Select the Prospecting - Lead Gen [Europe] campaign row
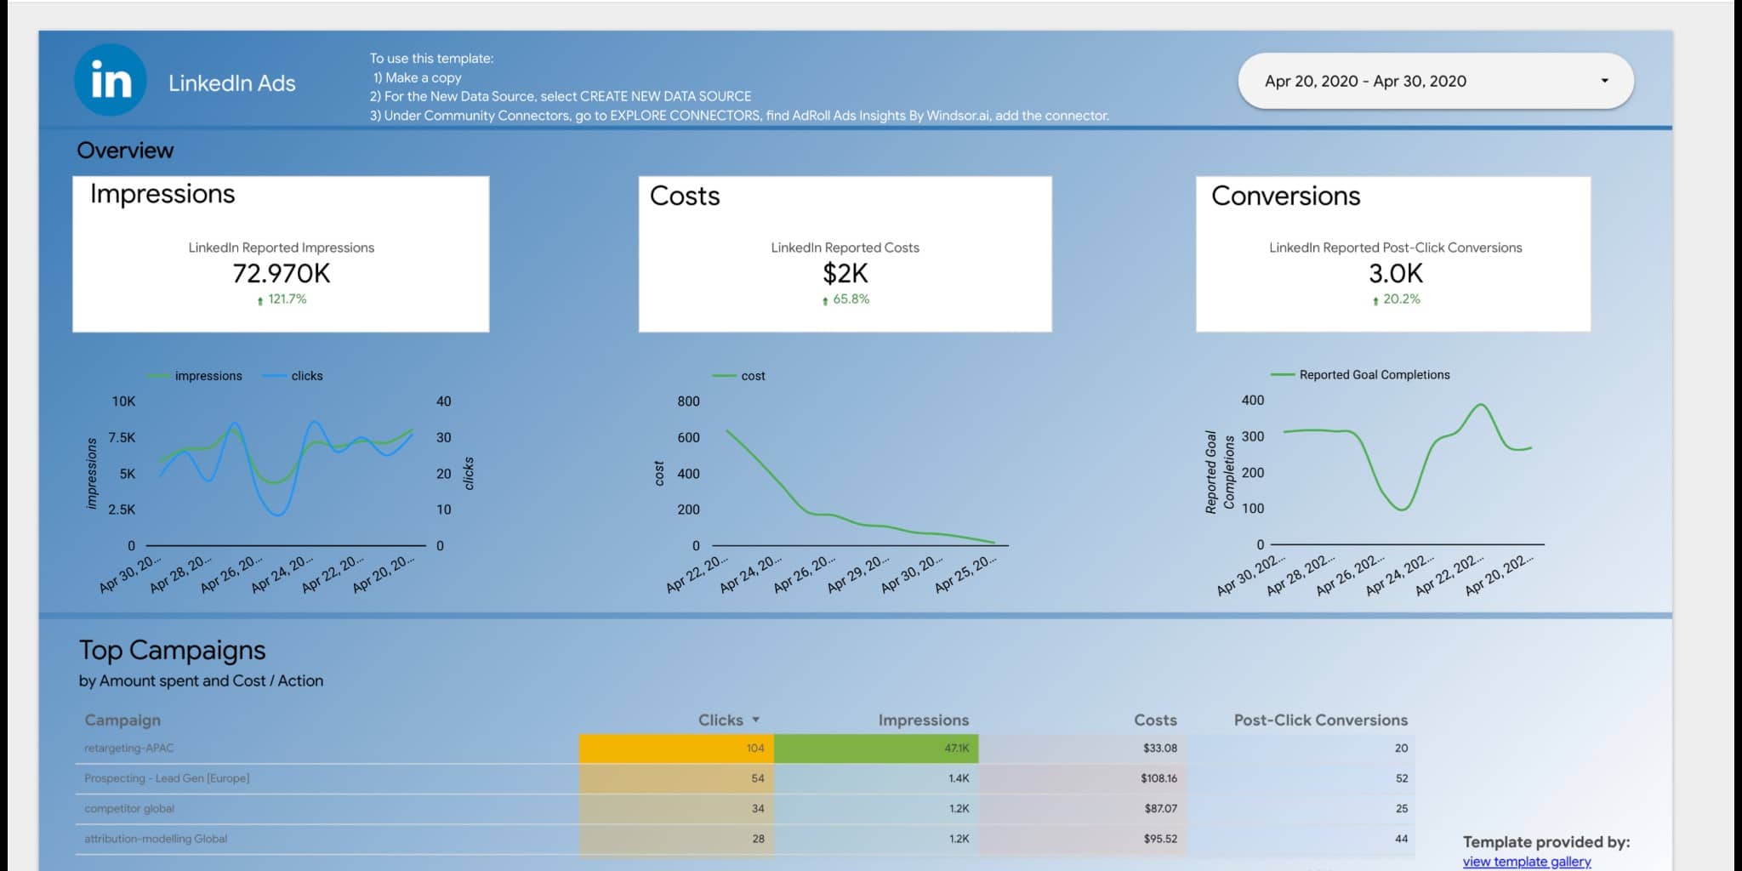Image resolution: width=1742 pixels, height=871 pixels. 167,777
